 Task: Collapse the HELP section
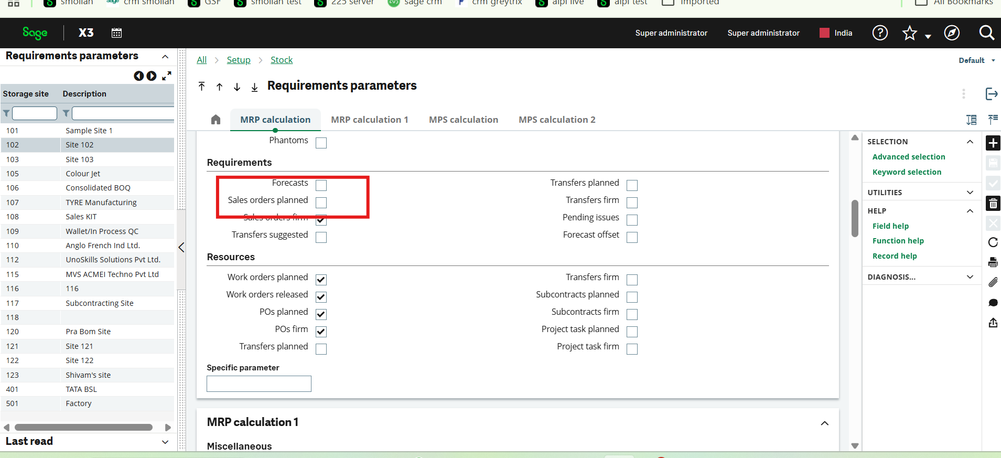[x=970, y=211]
